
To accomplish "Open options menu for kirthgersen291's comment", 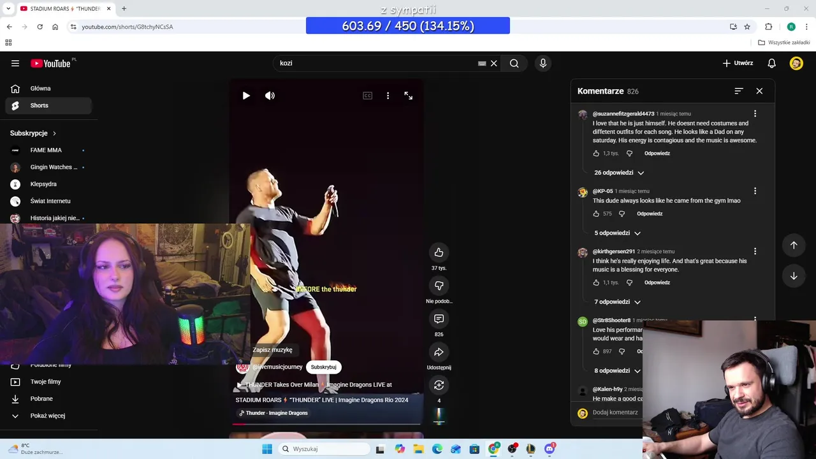I will pyautogui.click(x=755, y=251).
